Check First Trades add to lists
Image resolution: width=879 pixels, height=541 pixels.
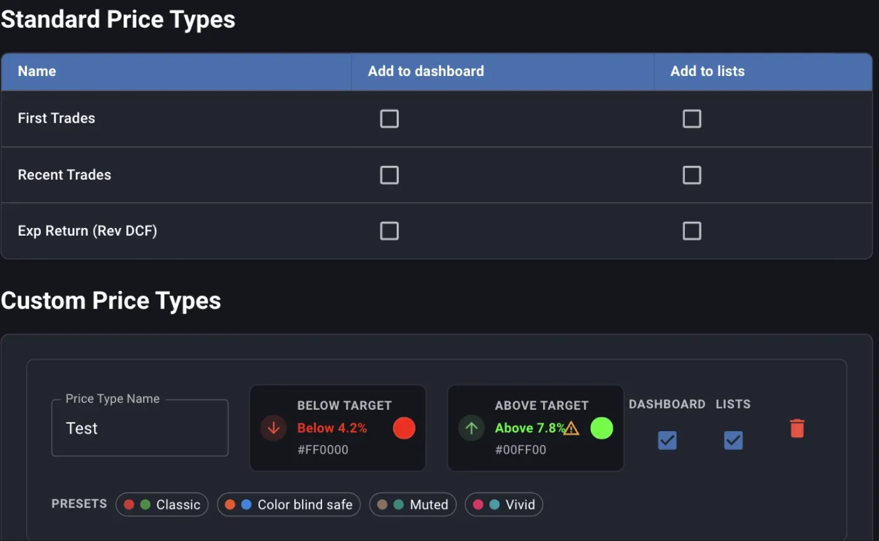[692, 119]
